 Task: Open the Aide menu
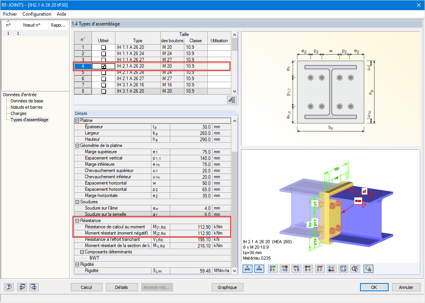pyautogui.click(x=61, y=14)
